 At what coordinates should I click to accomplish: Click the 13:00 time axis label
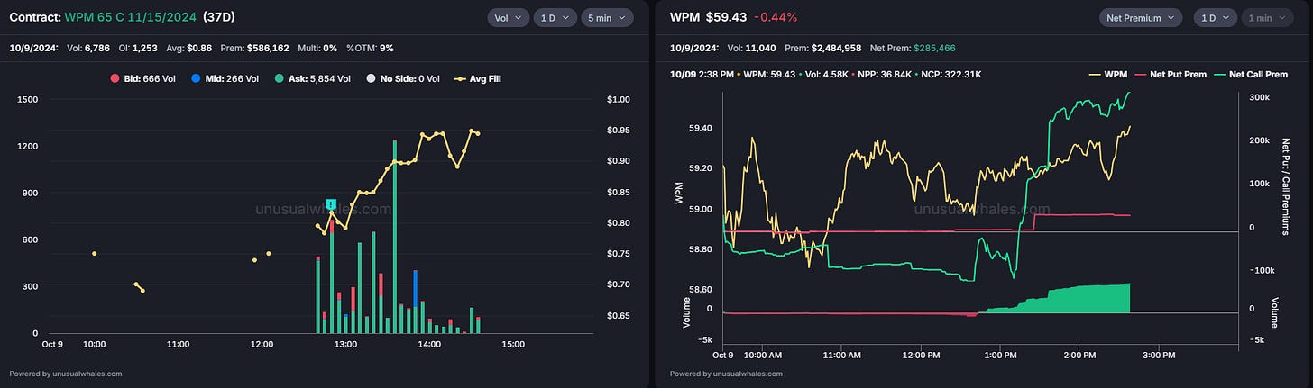(x=345, y=344)
